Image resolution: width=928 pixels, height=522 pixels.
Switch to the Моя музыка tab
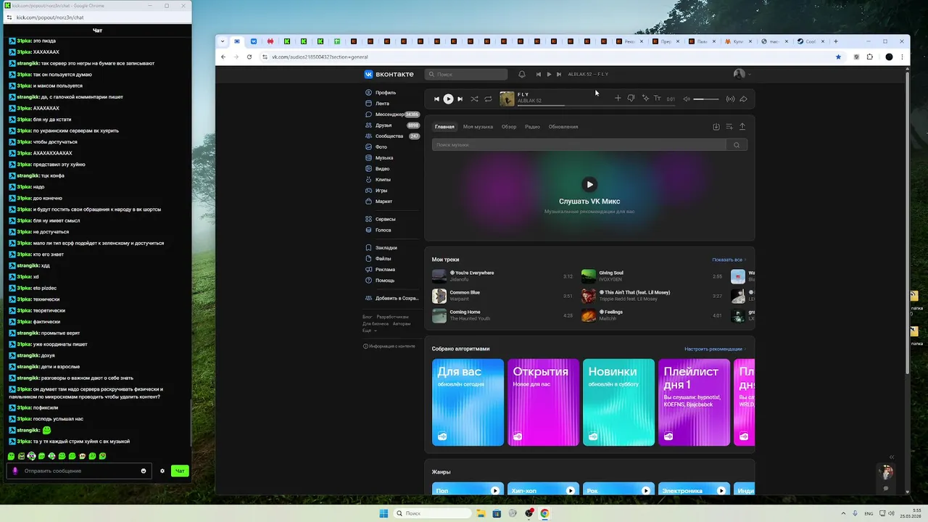click(478, 127)
